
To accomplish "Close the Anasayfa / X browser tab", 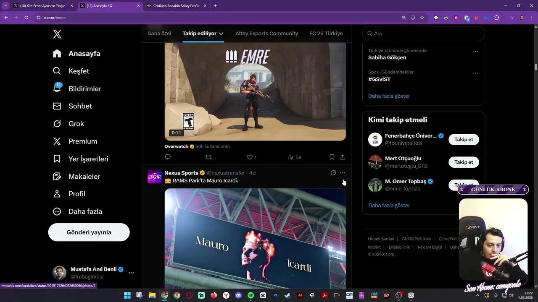I will 138,6.
